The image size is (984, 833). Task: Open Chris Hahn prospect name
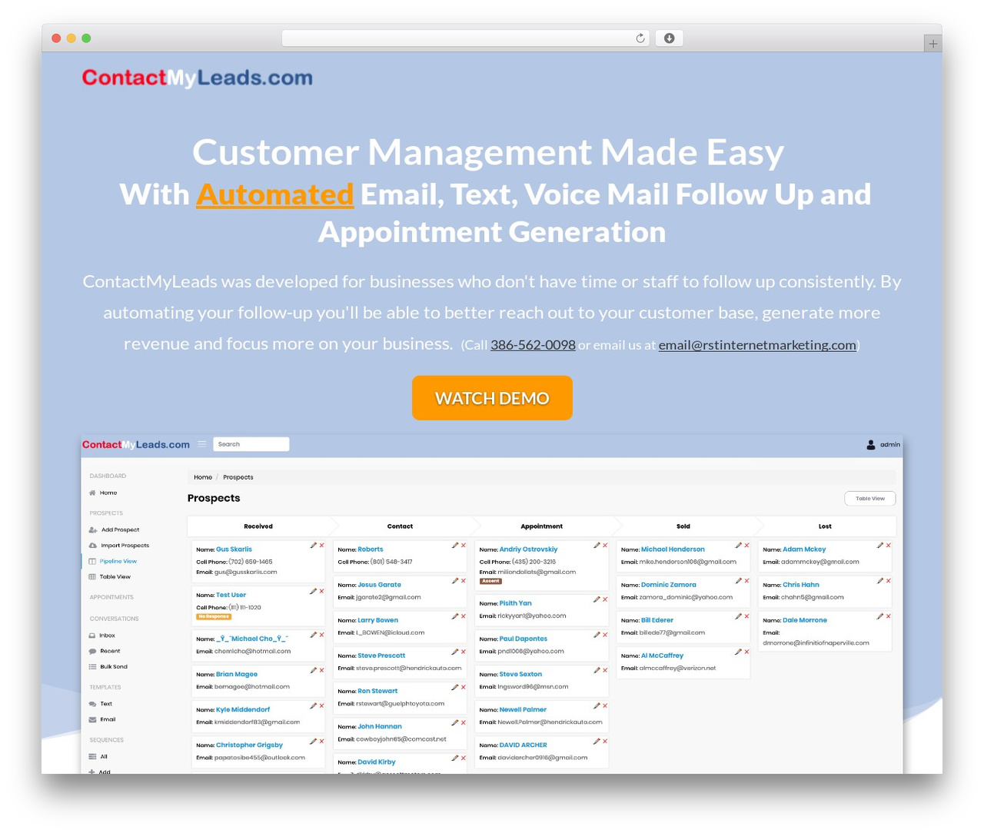801,585
